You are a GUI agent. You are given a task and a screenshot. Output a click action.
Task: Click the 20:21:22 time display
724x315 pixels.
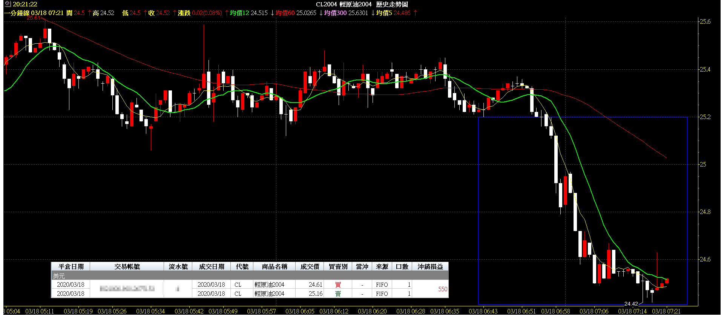click(25, 5)
